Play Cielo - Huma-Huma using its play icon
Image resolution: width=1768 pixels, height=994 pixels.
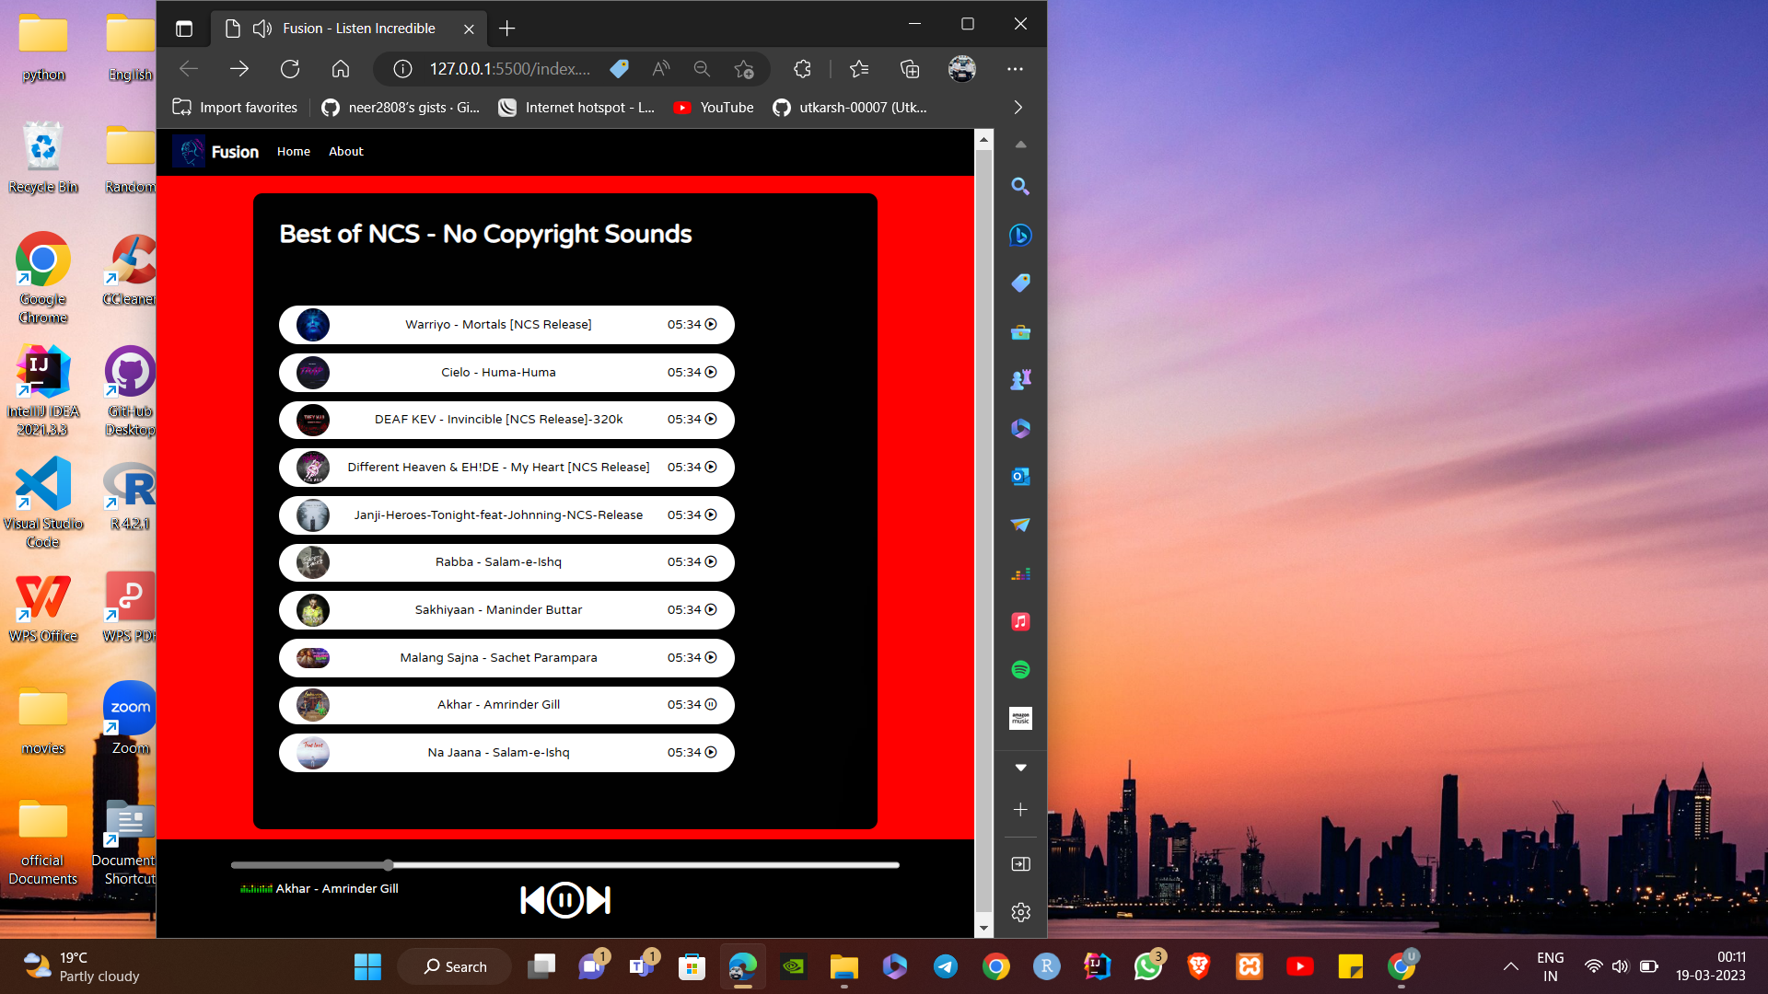[711, 373]
